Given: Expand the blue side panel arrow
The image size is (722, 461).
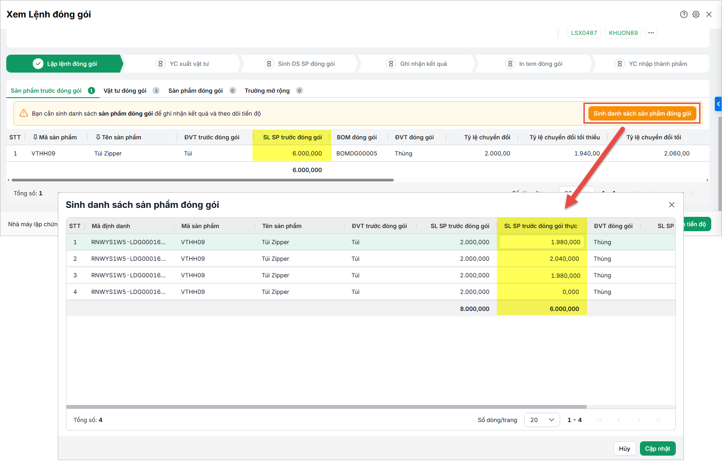Looking at the screenshot, I should point(718,104).
